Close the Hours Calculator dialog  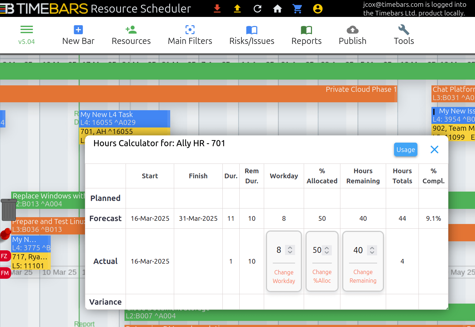(434, 149)
